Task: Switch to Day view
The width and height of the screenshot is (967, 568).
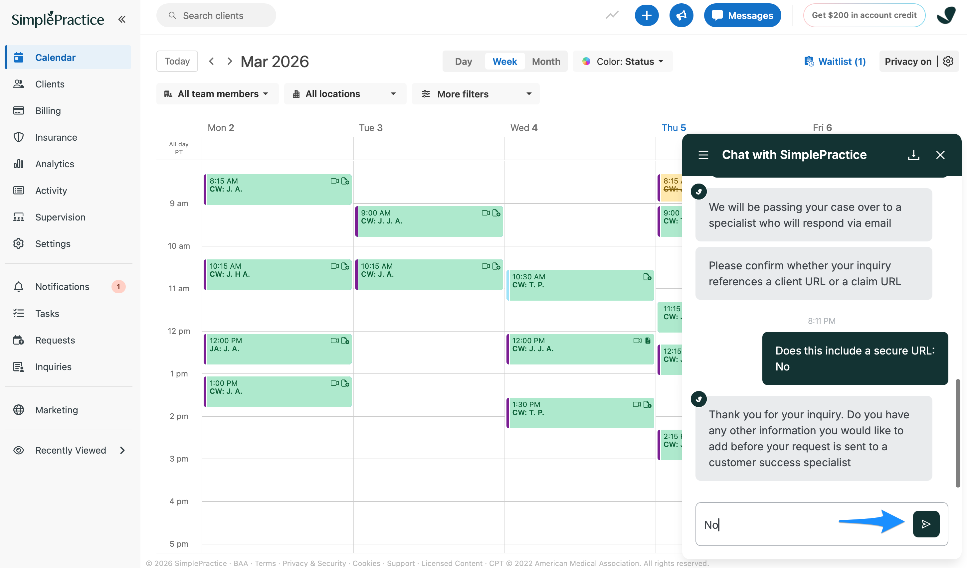Action: tap(464, 62)
